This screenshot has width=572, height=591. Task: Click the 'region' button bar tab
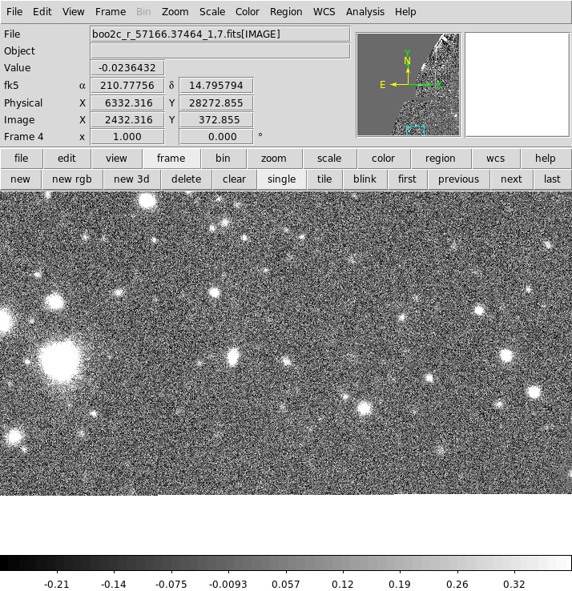click(440, 159)
